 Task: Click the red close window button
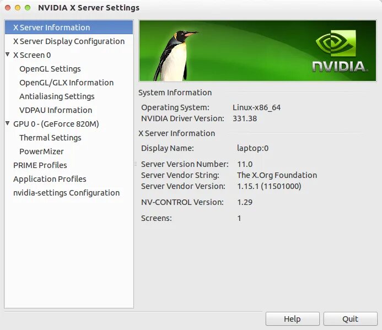coord(8,8)
